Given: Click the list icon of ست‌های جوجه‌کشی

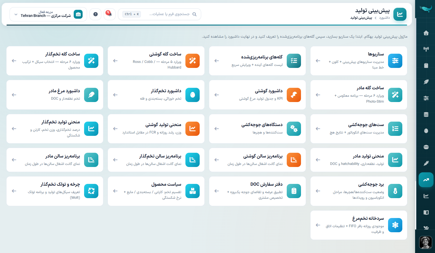Looking at the screenshot, I should tap(395, 129).
